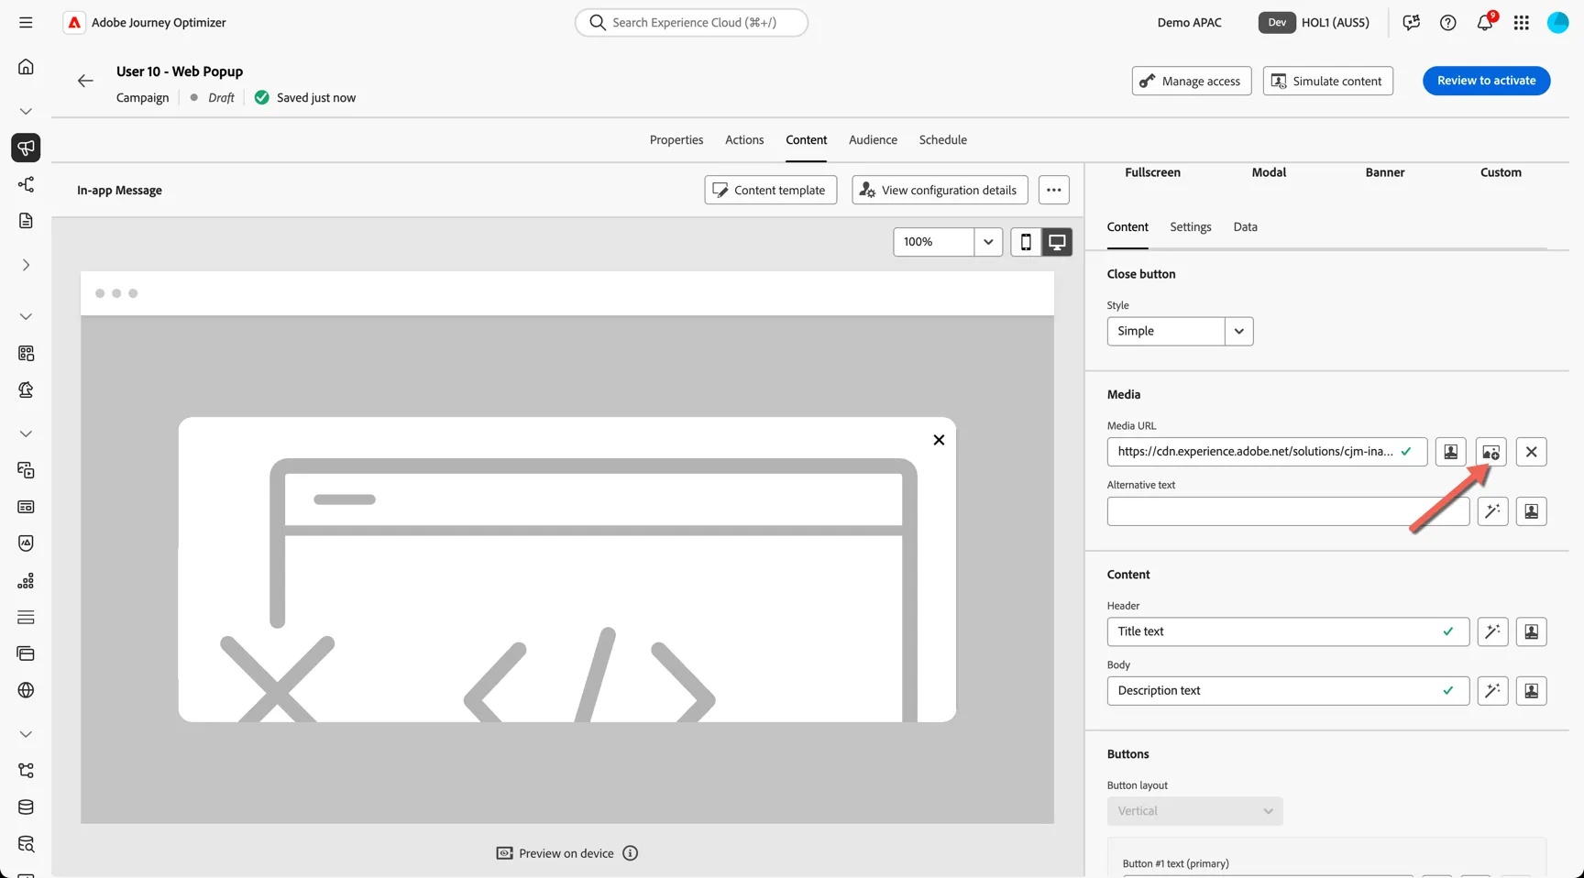Click the Manage access button
Viewport: 1584px width, 878px height.
point(1191,81)
